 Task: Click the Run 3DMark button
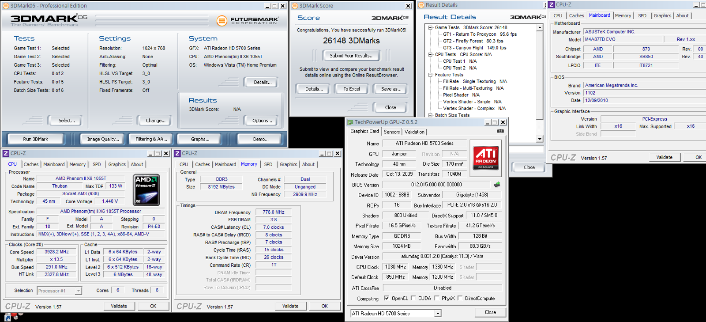click(x=36, y=139)
